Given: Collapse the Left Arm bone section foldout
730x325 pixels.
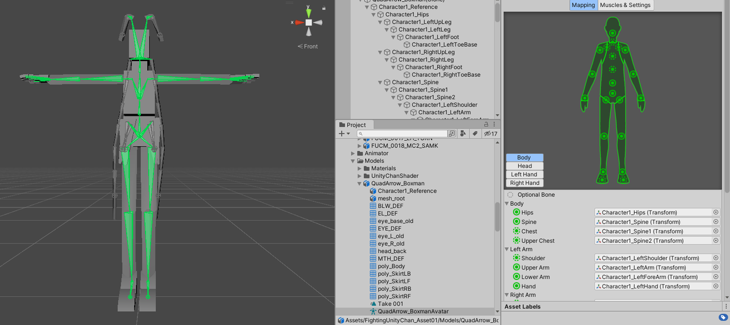Looking at the screenshot, I should pos(506,249).
